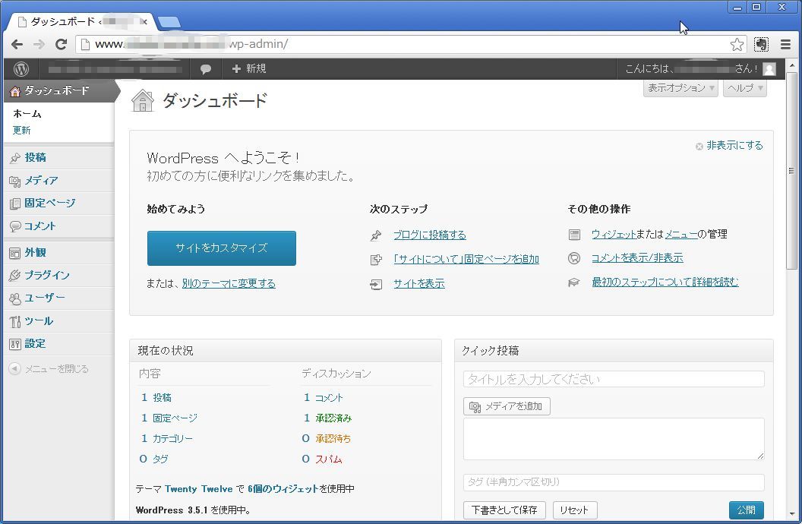Viewport: 802px width, 524px height.
Task: Expand the 表示オプション dropdown
Action: click(680, 88)
